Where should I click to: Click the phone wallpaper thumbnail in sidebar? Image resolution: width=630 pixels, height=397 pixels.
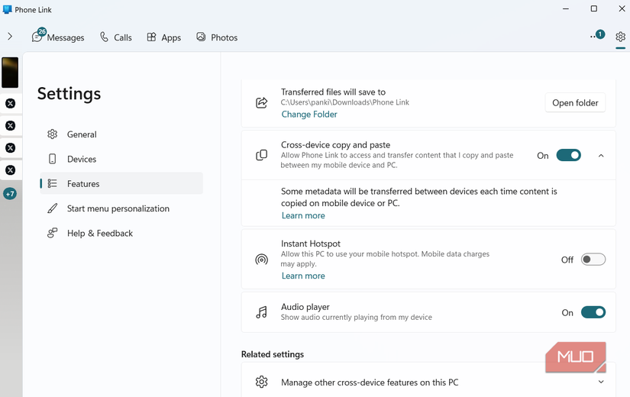pyautogui.click(x=10, y=73)
